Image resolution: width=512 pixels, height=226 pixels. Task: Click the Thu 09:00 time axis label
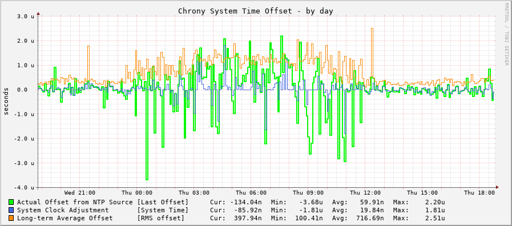(x=308, y=193)
